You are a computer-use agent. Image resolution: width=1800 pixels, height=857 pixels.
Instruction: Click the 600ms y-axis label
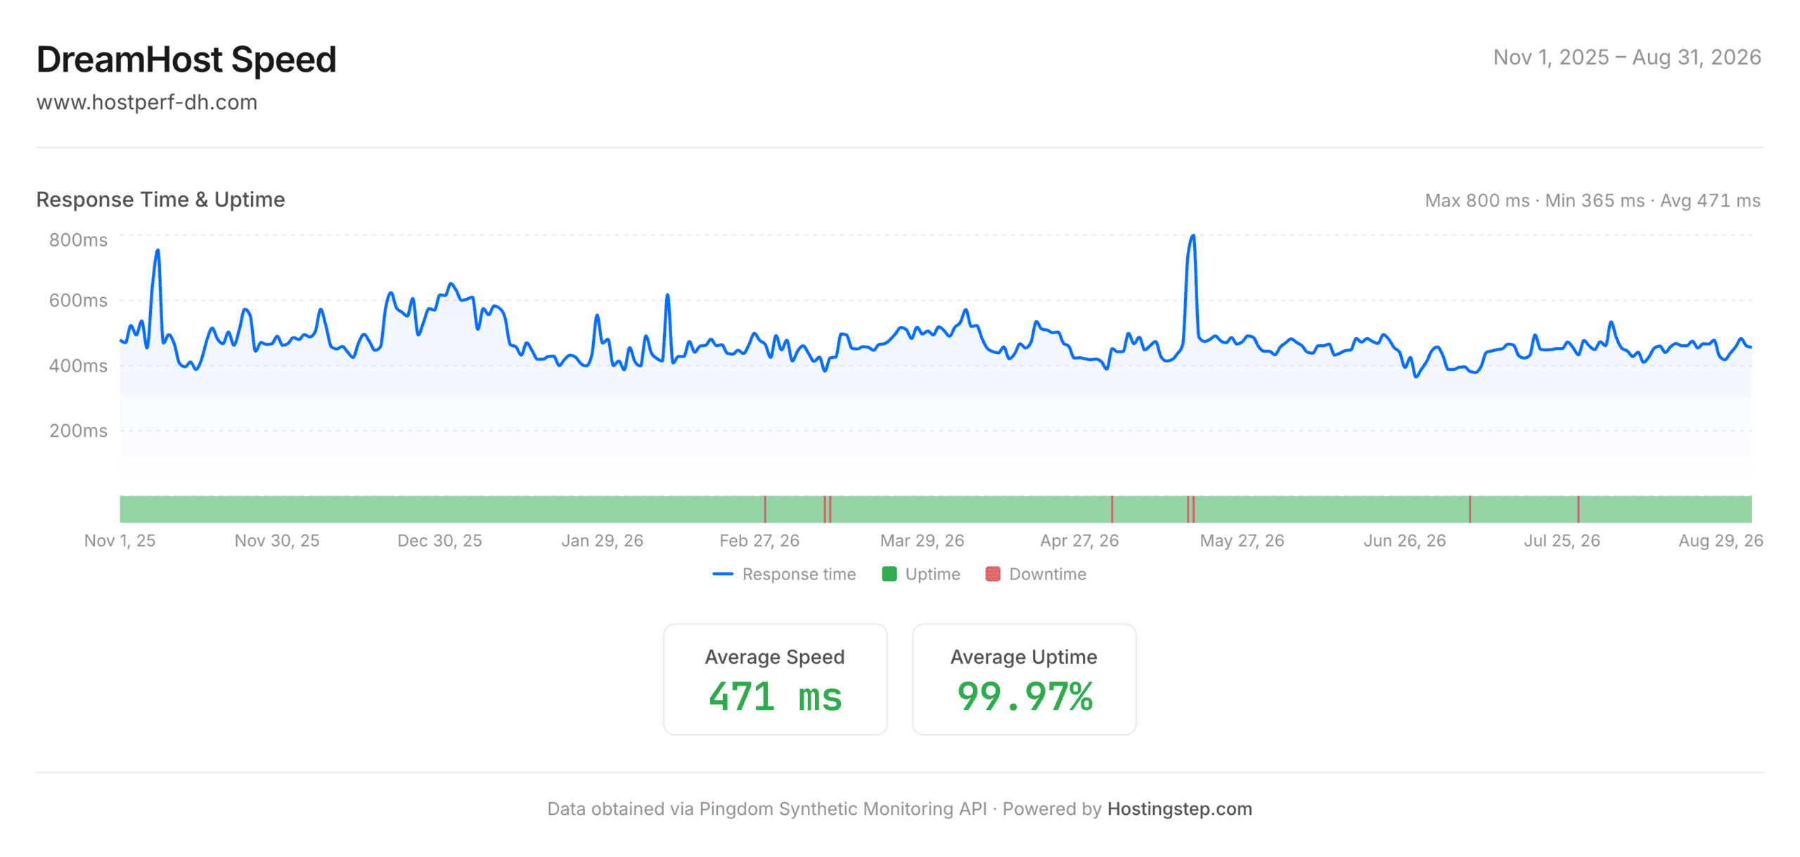coord(78,301)
